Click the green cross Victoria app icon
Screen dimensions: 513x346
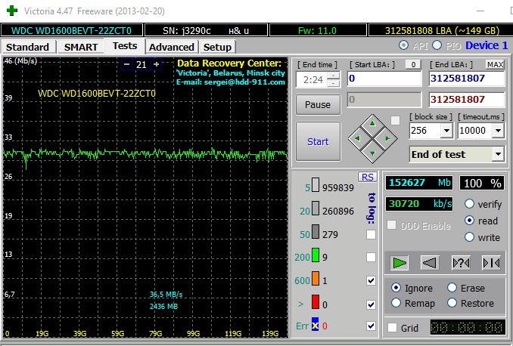point(12,11)
